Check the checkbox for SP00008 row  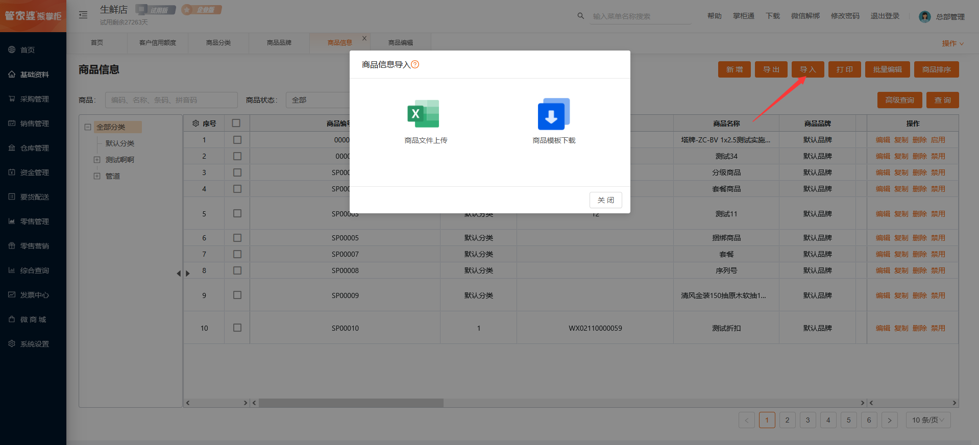click(x=237, y=270)
